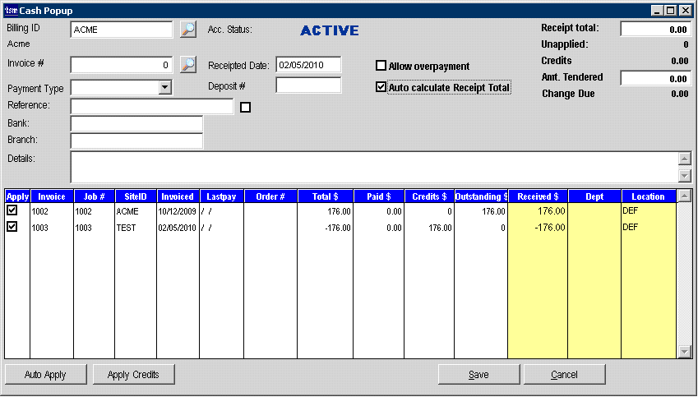Click the Amt. Tendered input field

[x=655, y=79]
